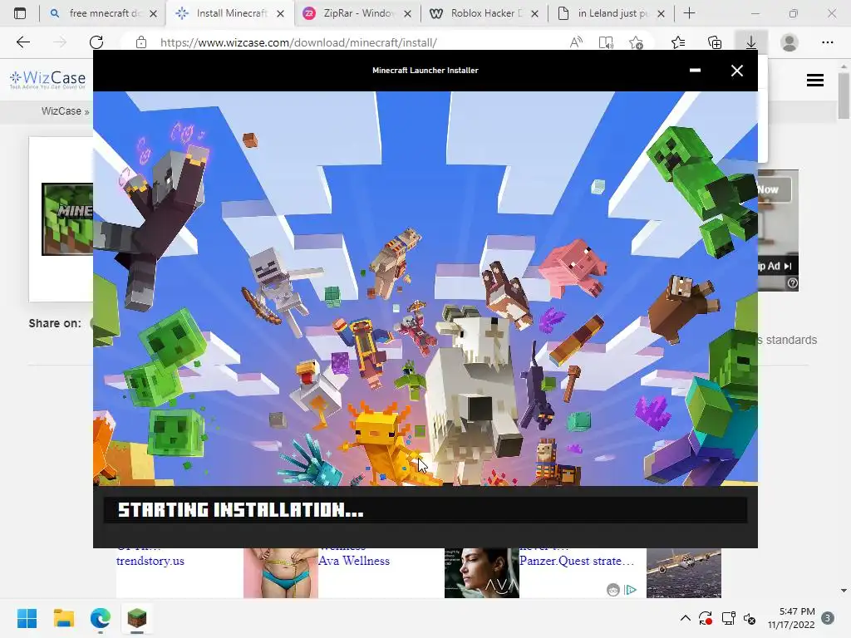The width and height of the screenshot is (851, 638).
Task: Click the Minecraft installer taskbar icon
Action: coord(137,618)
